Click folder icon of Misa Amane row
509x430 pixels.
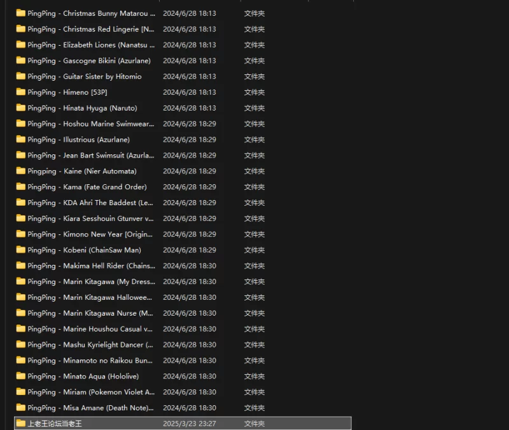point(21,408)
